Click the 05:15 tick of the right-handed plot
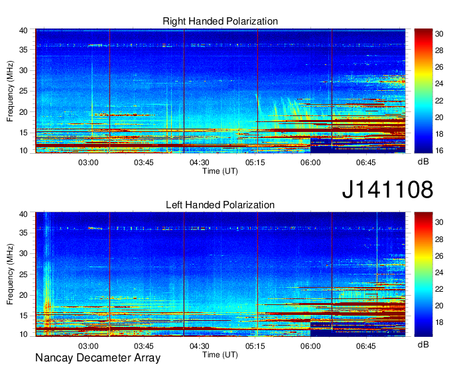The image size is (451, 366). [255, 162]
